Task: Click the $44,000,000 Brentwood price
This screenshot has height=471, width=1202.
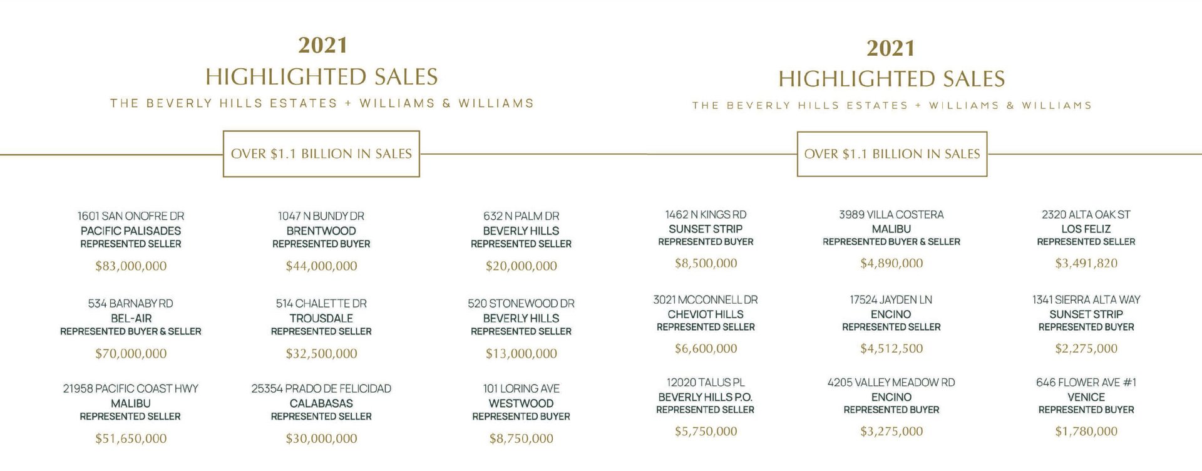Action: point(321,266)
